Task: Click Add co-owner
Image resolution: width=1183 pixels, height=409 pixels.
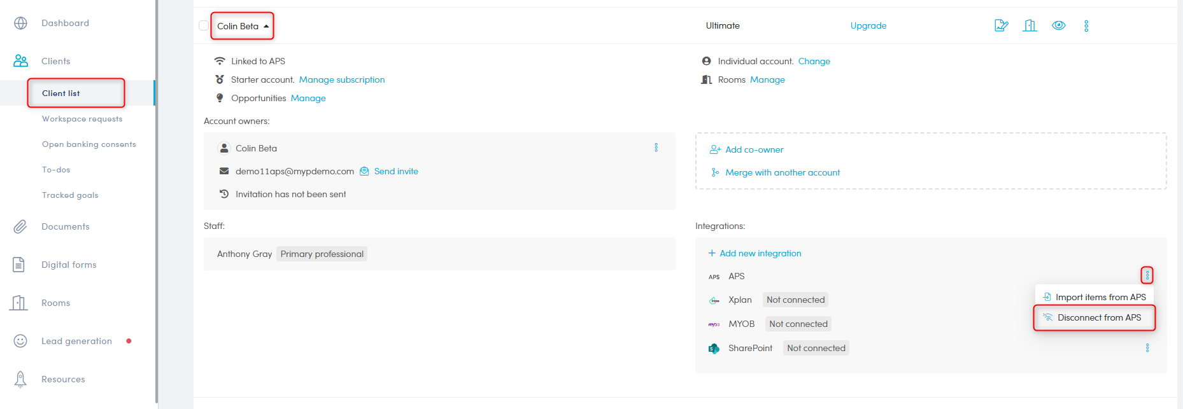Action: [x=754, y=149]
